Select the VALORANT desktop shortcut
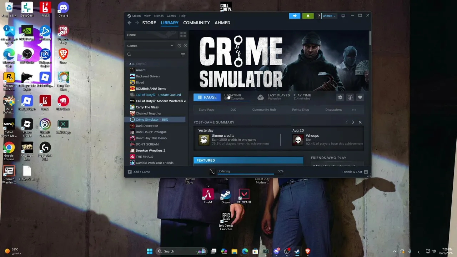The image size is (457, 257). pos(244,197)
